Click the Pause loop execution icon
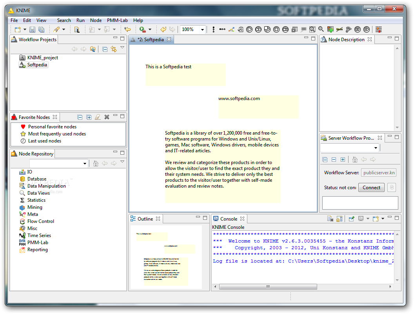414x314 pixels. pos(358,29)
